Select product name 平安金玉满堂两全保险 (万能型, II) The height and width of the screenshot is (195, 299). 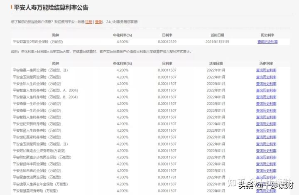pyautogui.click(x=40, y=144)
